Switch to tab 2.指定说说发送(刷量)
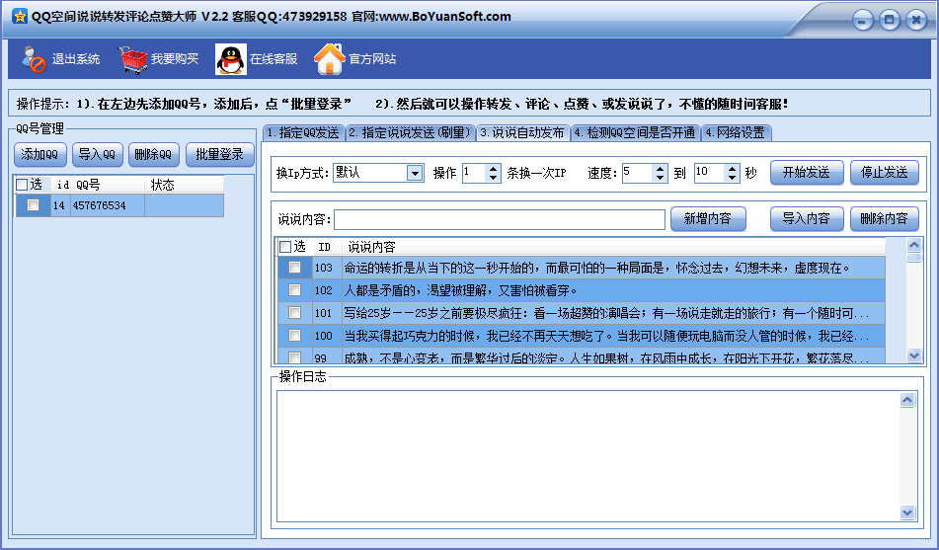Viewport: 939px width, 550px height. coord(410,133)
